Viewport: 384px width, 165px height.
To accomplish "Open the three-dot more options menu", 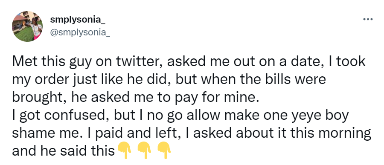I will click(x=368, y=19).
